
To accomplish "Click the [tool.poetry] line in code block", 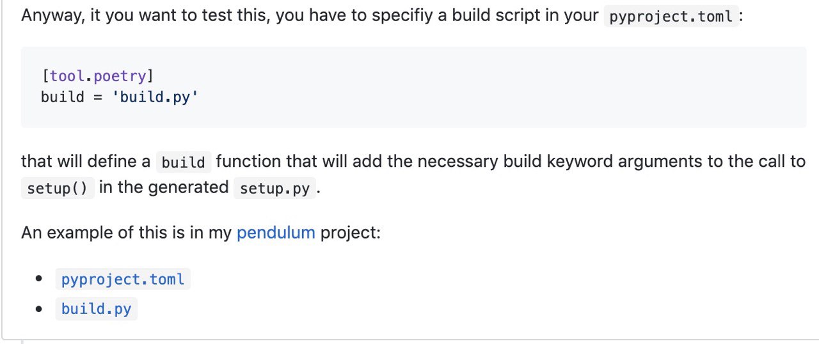I will (x=97, y=77).
